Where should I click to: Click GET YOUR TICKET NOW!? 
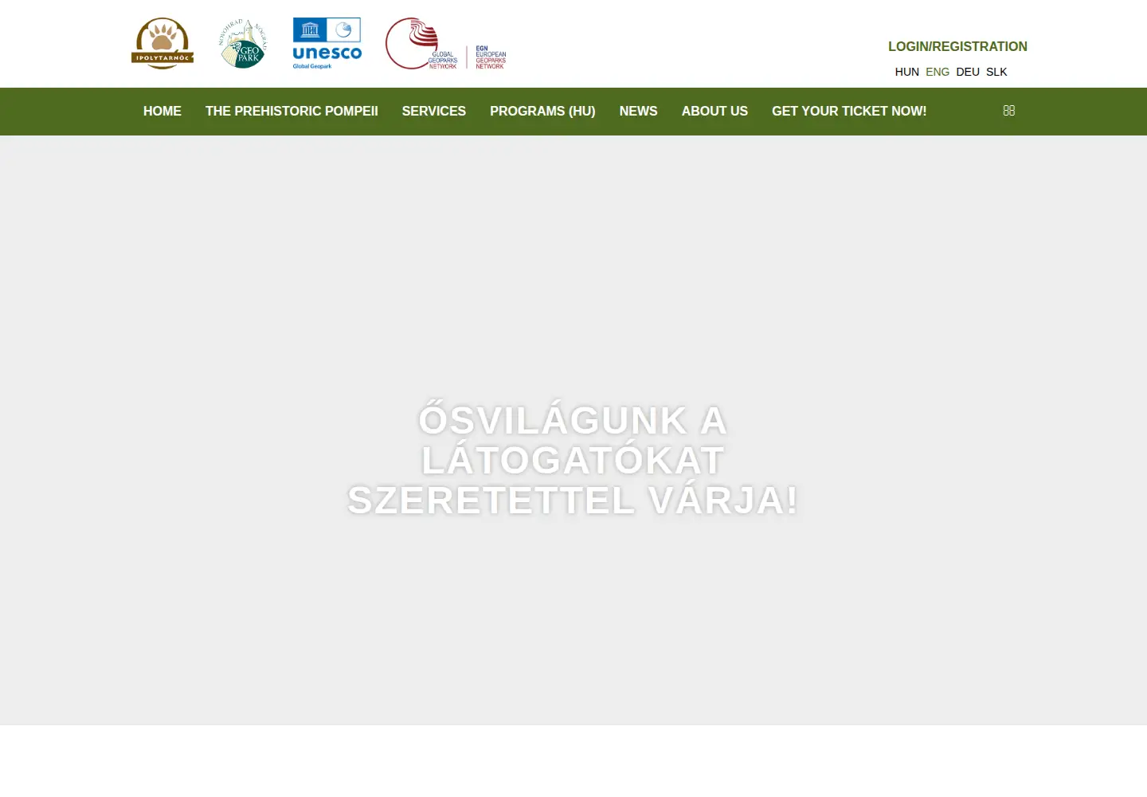[x=849, y=112]
